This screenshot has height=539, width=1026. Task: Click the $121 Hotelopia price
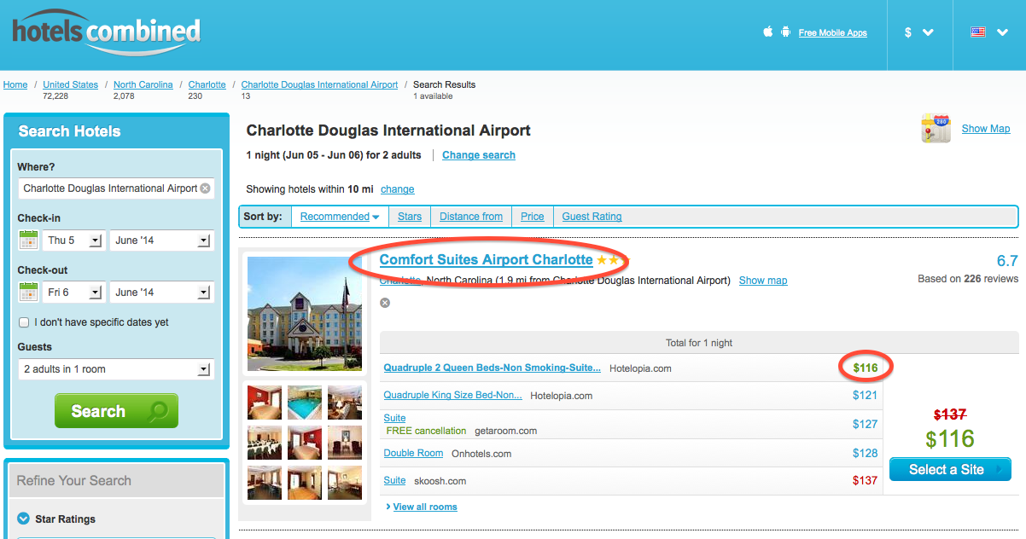(866, 395)
